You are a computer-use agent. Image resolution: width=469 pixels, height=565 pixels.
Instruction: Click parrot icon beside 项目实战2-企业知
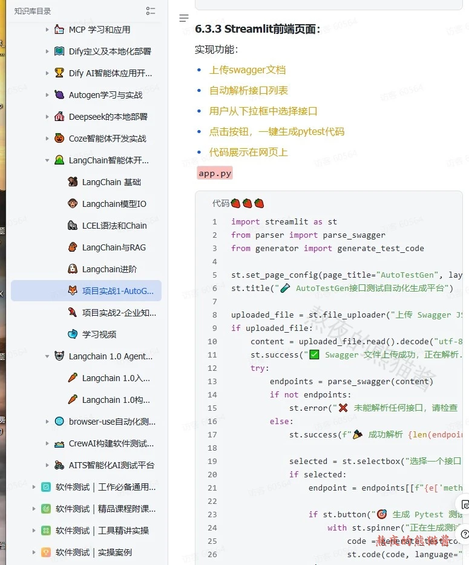73,312
